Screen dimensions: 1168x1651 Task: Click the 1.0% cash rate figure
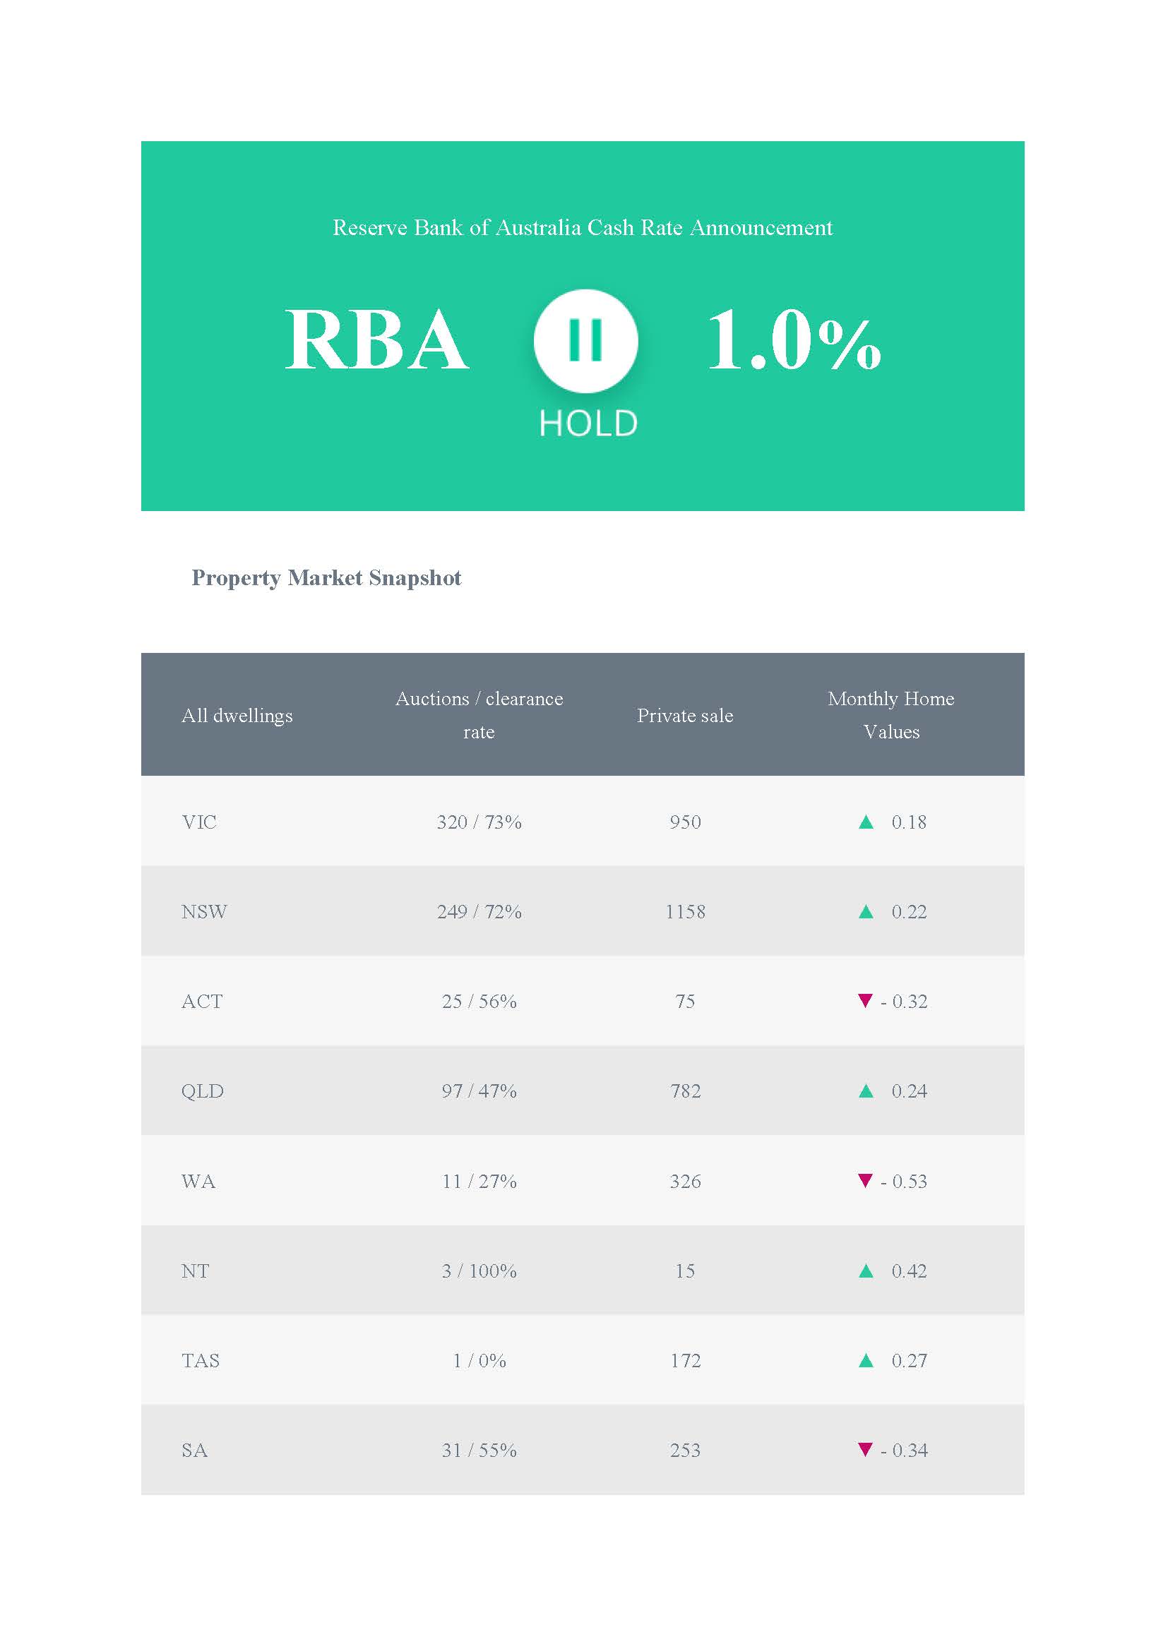tap(794, 340)
